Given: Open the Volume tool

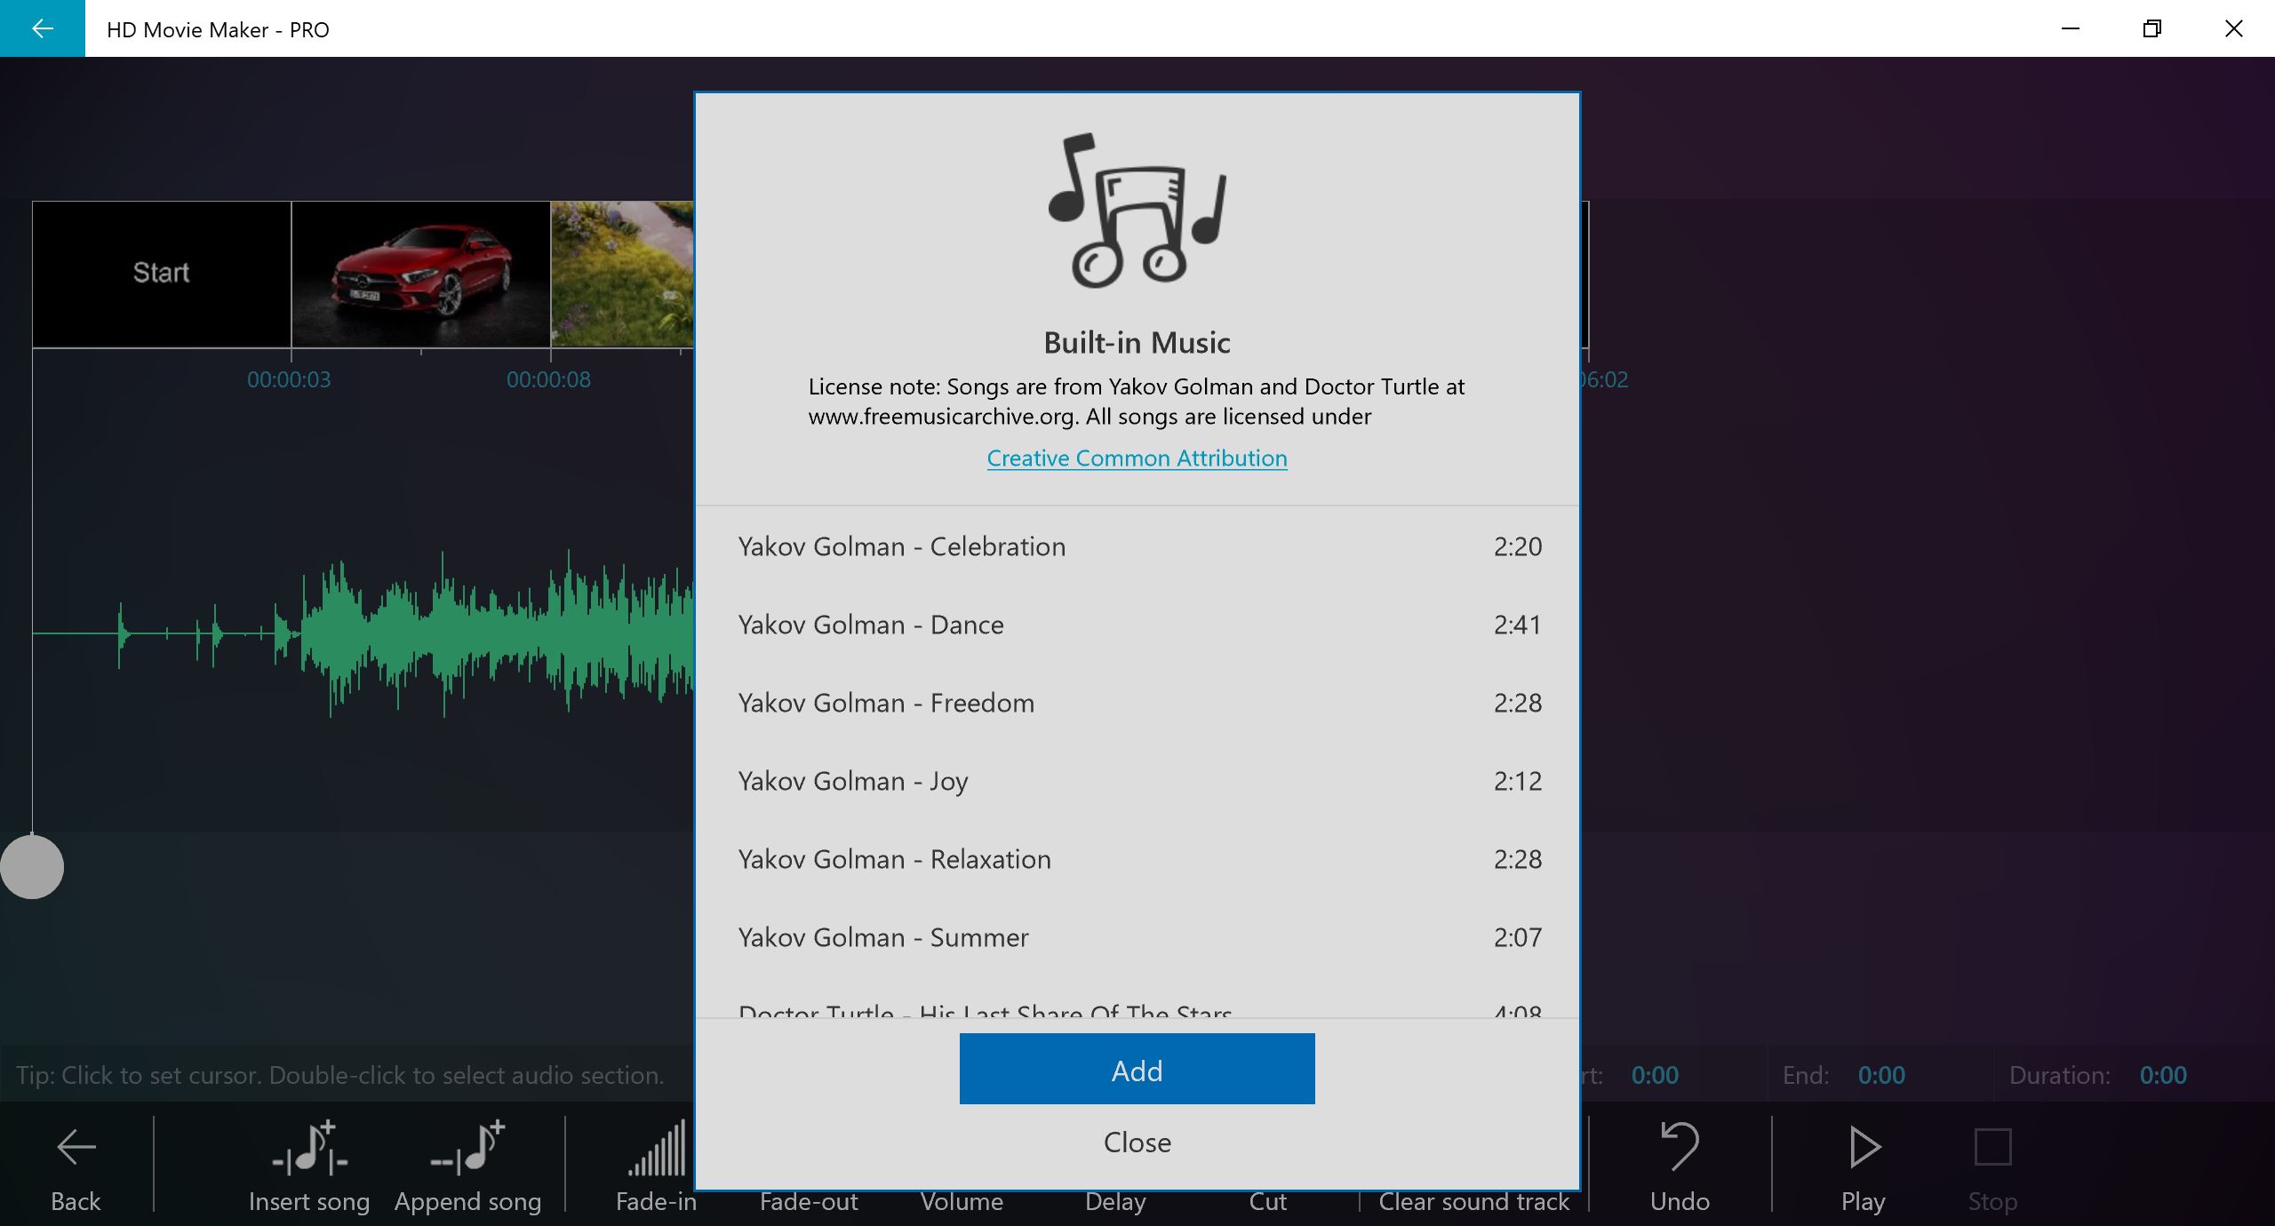Looking at the screenshot, I should pos(962,1202).
